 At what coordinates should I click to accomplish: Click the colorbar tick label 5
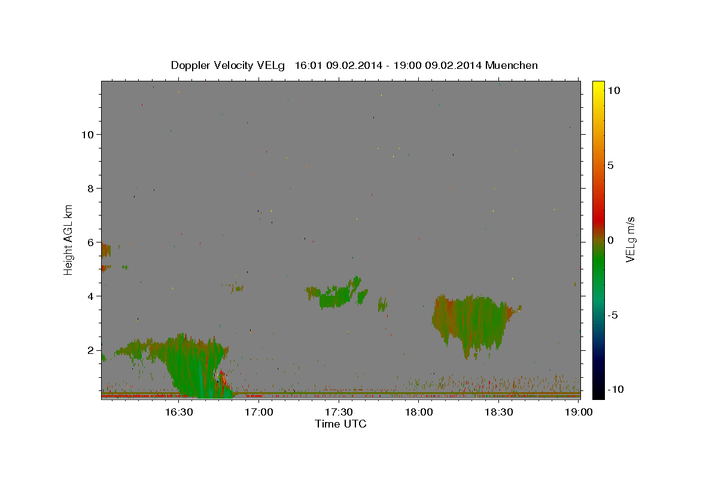click(x=610, y=165)
